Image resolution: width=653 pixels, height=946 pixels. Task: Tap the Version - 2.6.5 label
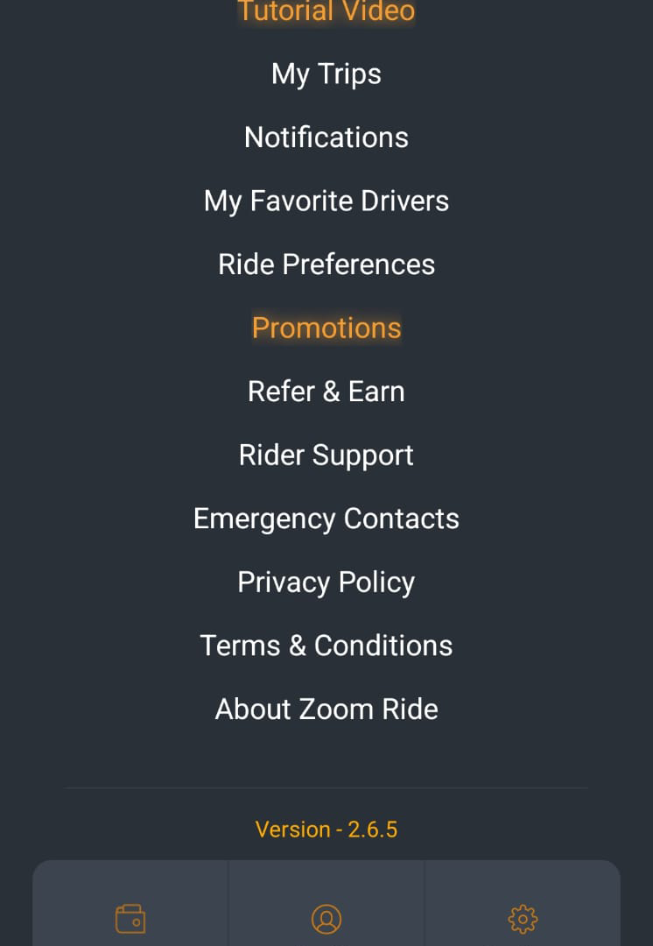click(326, 830)
